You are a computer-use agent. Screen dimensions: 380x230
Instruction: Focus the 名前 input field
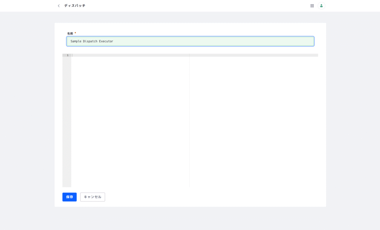point(190,41)
